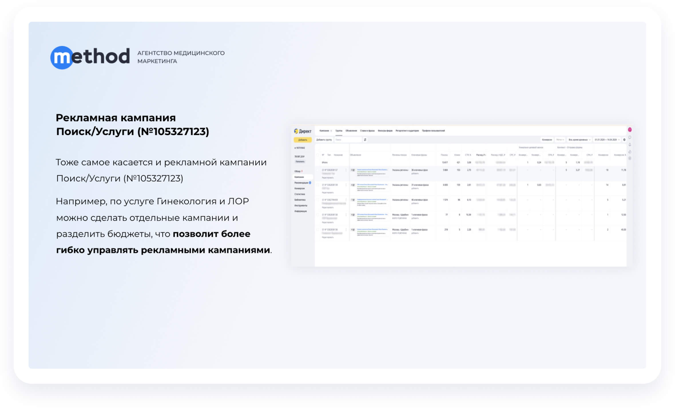This screenshot has height=415, width=675.
Task: Click the yellow Добавить button
Action: [303, 140]
